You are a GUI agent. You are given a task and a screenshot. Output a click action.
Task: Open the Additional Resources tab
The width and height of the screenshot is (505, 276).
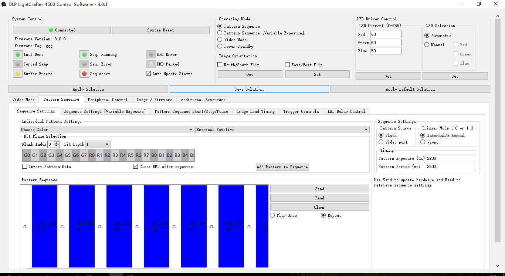pos(203,100)
